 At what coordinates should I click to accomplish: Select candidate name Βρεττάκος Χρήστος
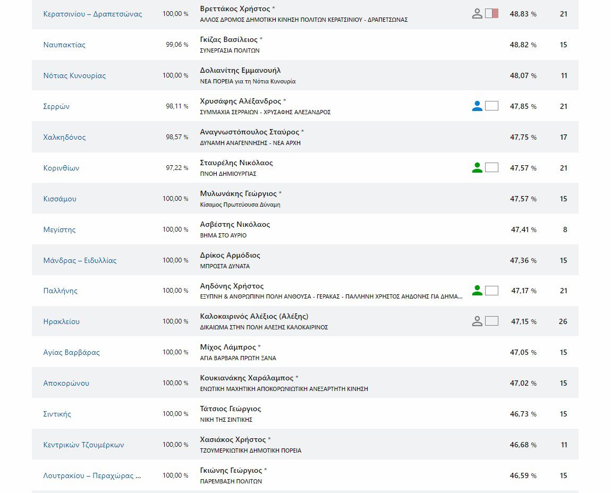pos(235,8)
